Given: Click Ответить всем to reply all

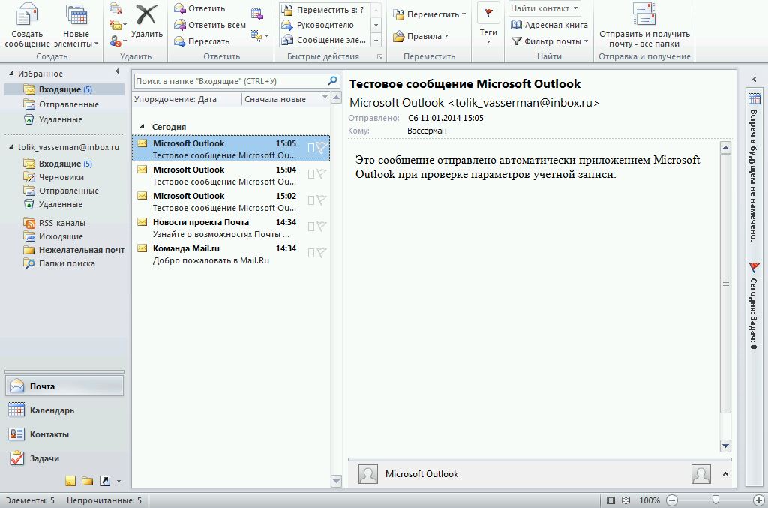Looking at the screenshot, I should [x=210, y=25].
